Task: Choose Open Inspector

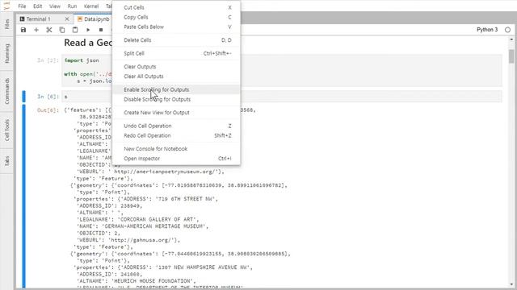Action: [176, 159]
